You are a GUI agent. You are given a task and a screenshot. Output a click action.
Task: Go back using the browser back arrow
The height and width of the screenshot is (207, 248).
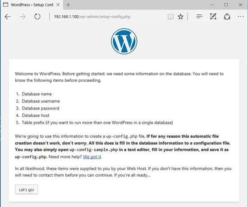pos(8,17)
